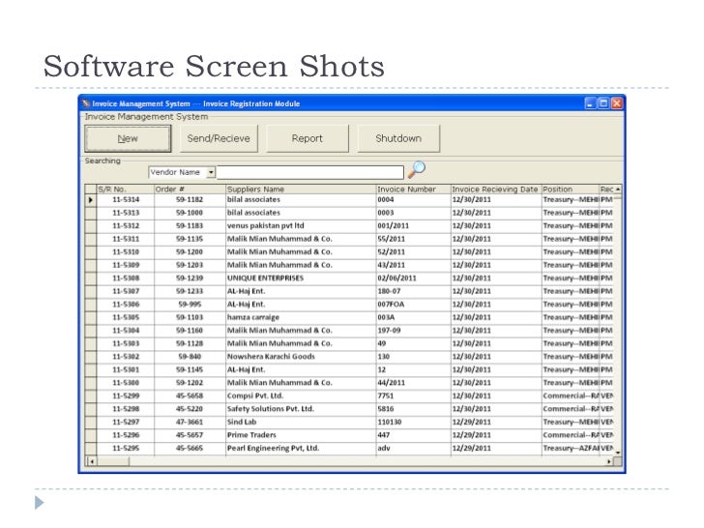704x528 pixels.
Task: Click the scroll up arrow of table
Action: point(618,189)
